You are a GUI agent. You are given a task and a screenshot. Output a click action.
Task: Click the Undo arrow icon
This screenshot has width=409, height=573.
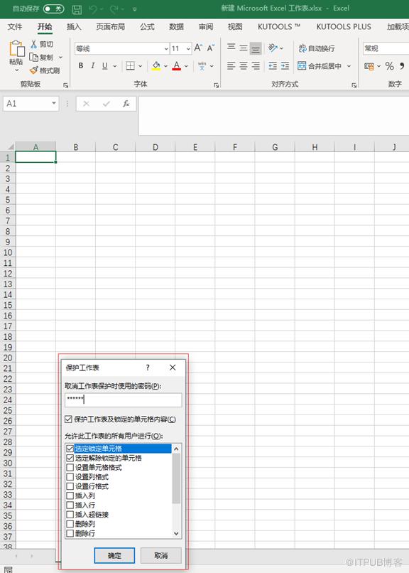click(93, 9)
